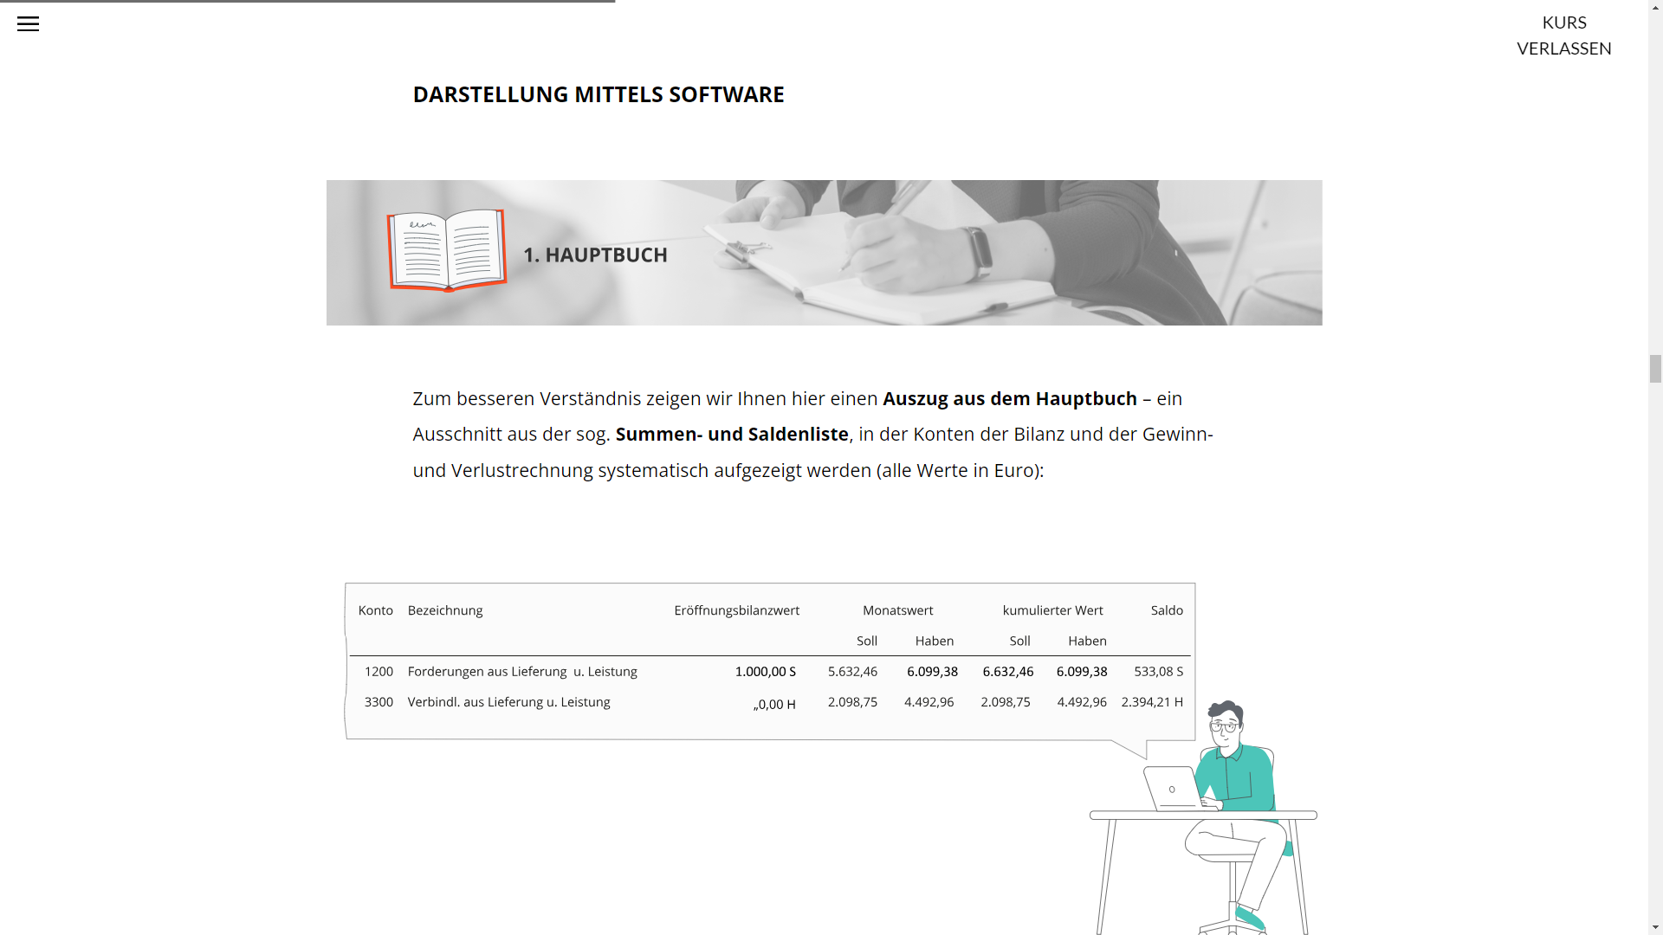This screenshot has height=935, width=1663.
Task: Click the Kurs Verlassen button
Action: pos(1563,35)
